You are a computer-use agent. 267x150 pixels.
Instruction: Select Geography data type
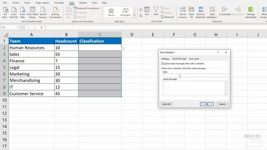click(125, 12)
